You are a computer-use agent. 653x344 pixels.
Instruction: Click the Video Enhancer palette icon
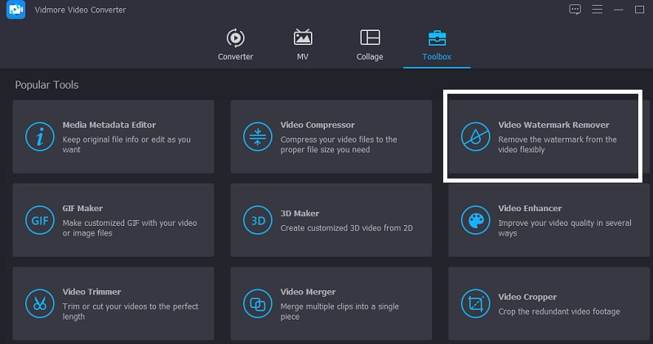[x=474, y=220]
